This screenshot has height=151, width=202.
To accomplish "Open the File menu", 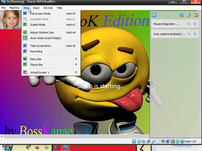I will [x=3, y=8].
